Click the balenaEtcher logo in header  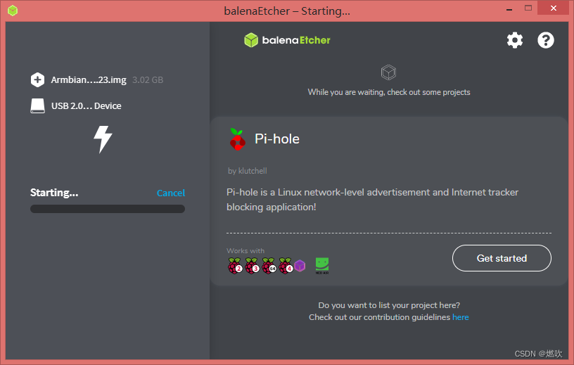[288, 40]
